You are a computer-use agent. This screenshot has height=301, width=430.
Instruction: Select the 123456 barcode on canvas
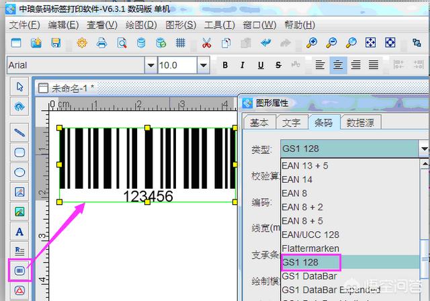point(147,165)
